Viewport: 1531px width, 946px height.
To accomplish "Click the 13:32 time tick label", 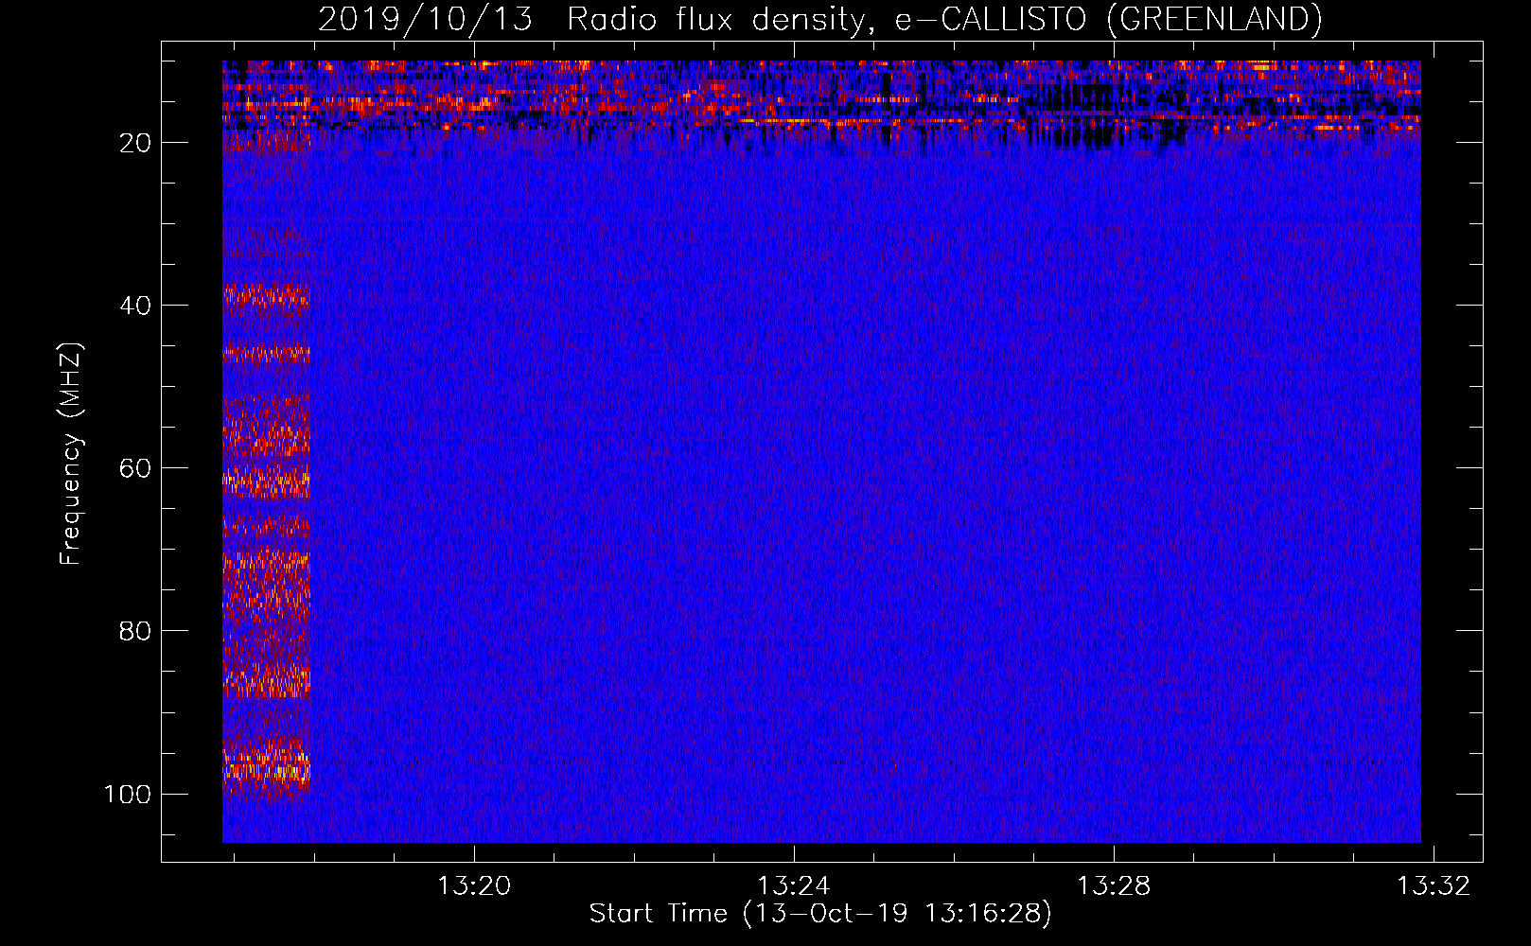I will (1434, 885).
